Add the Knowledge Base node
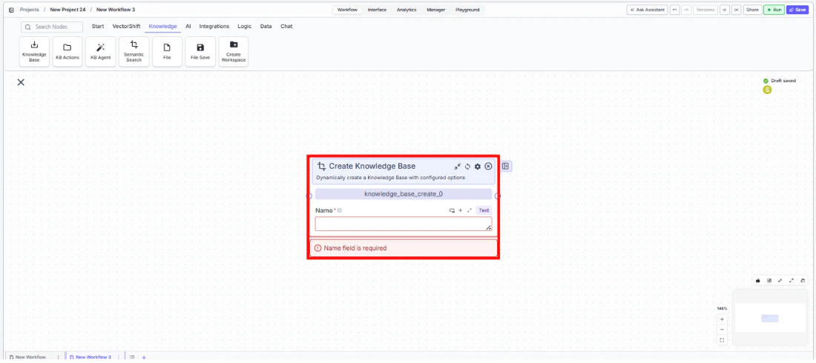The width and height of the screenshot is (816, 363). pos(34,51)
